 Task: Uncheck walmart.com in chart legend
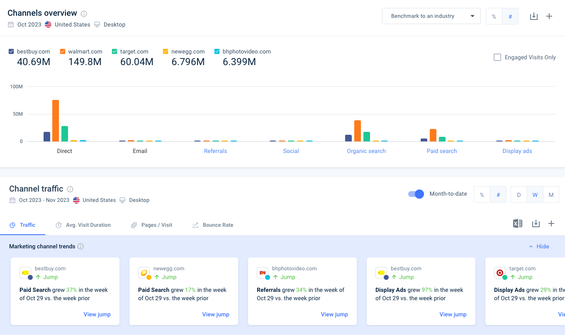63,51
